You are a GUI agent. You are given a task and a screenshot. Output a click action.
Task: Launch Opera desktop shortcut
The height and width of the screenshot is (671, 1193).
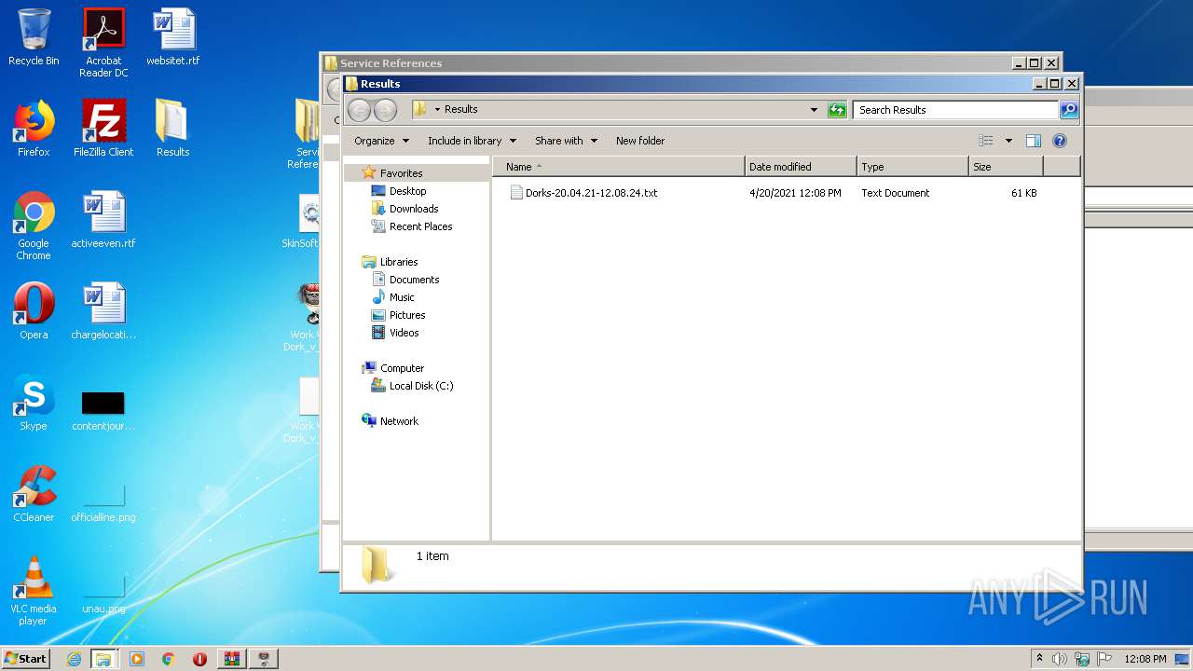(34, 311)
